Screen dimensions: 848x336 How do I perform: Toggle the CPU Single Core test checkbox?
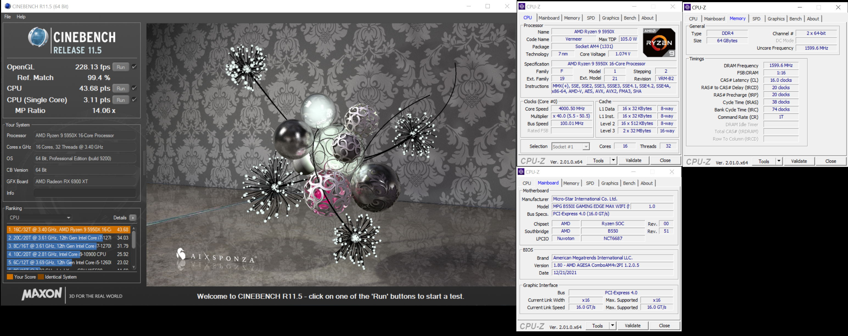134,99
